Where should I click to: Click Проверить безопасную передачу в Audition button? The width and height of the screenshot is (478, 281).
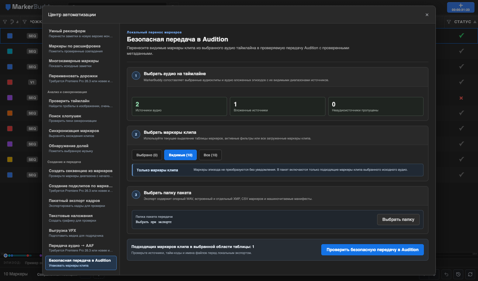373,250
